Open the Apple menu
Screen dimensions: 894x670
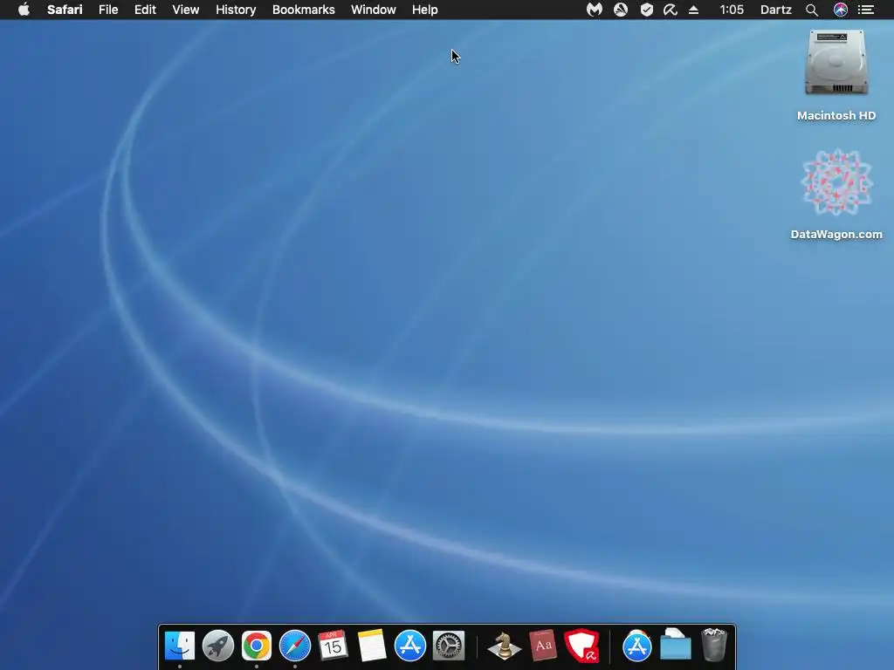coord(24,10)
